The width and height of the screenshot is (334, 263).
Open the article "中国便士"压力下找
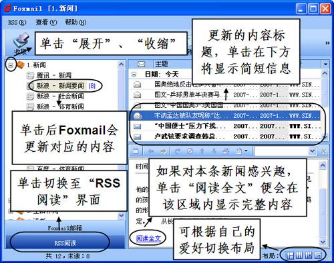[190, 127]
